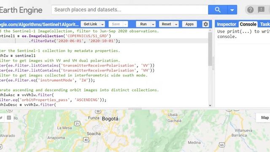This screenshot has width=270, height=152.
Task: Open the code editor settings gear
Action: point(205,24)
